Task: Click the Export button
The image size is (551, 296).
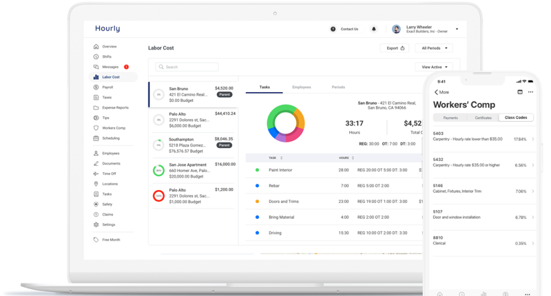Action: [395, 48]
